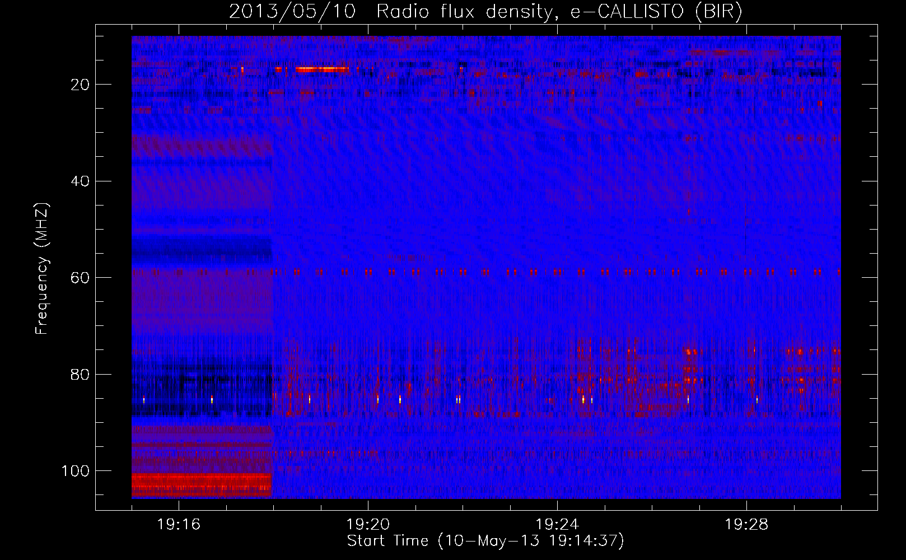This screenshot has width=906, height=560.
Task: Click the '20' frequency tick label
Action: (81, 85)
